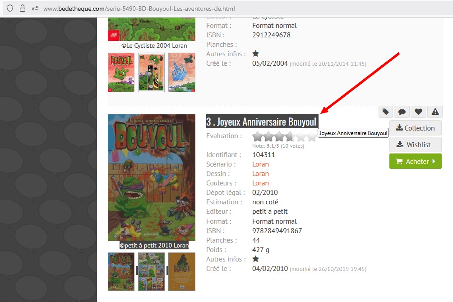Report an error via the warning triangle icon
The width and height of the screenshot is (453, 302).
(435, 112)
